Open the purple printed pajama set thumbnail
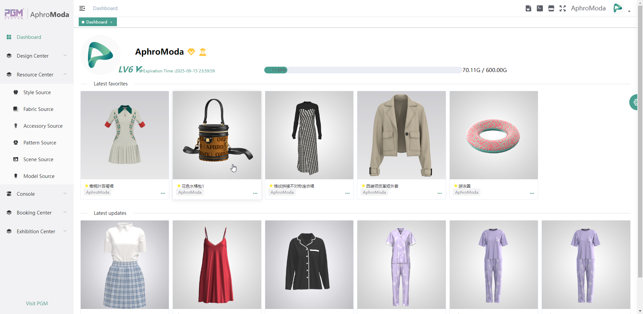The width and height of the screenshot is (643, 314). [x=402, y=265]
